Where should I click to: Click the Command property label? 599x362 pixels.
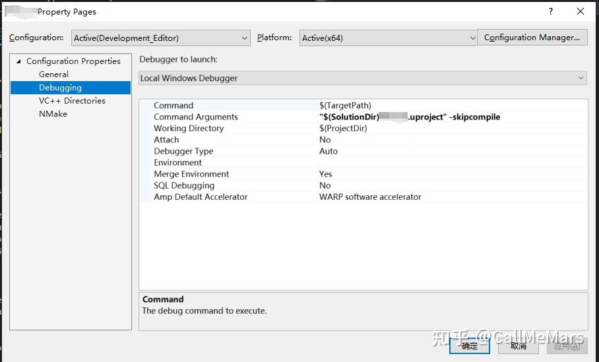click(x=173, y=106)
